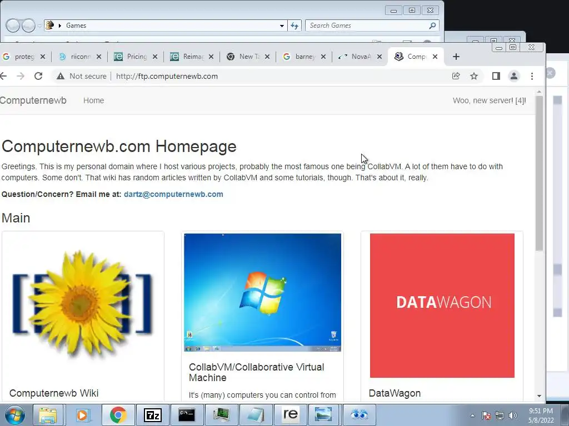Open the network tray icon
The image size is (569, 426).
(x=500, y=415)
